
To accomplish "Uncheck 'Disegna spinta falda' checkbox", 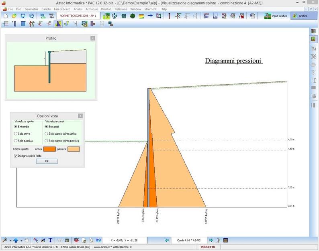I will (x=15, y=155).
